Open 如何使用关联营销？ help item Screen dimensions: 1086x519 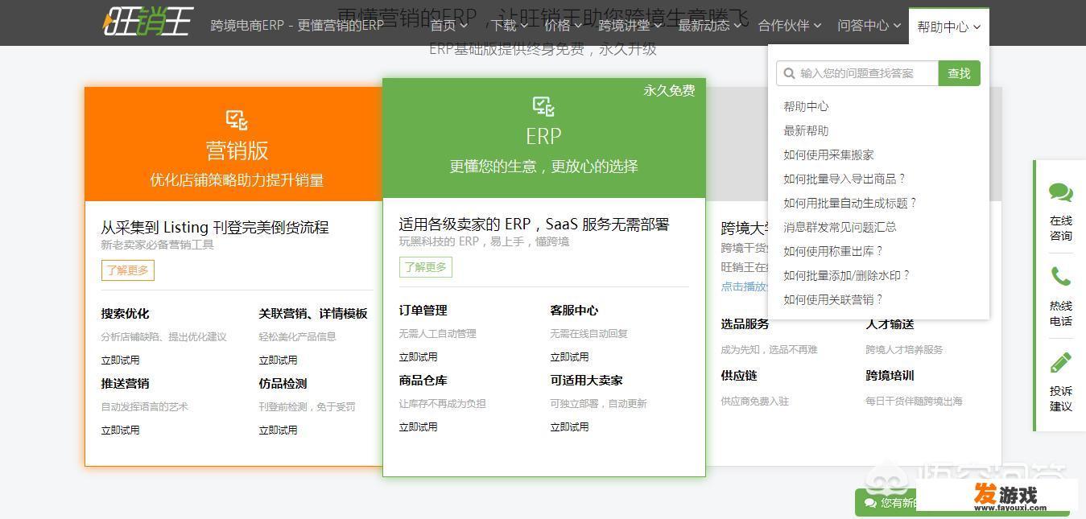[834, 299]
